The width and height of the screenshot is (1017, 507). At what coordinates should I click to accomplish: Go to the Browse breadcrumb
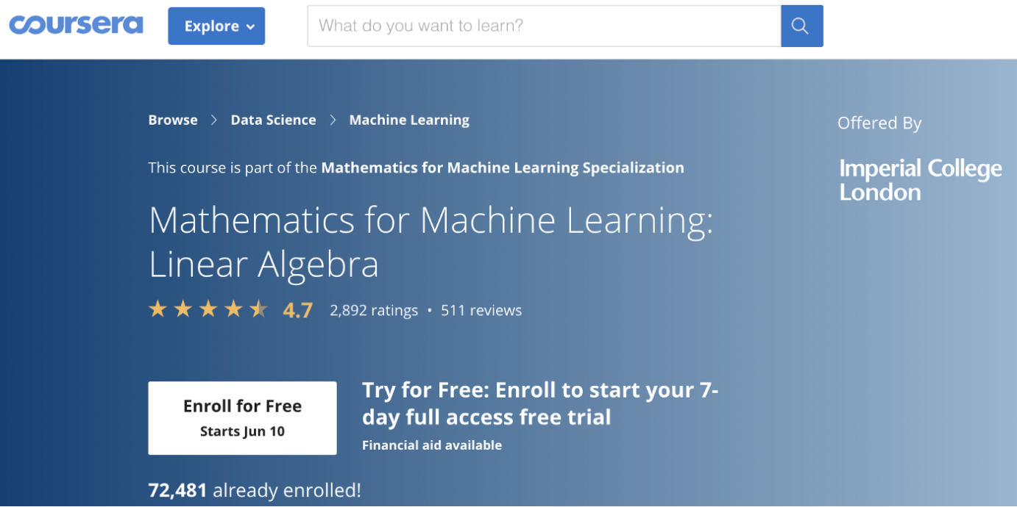pos(173,120)
